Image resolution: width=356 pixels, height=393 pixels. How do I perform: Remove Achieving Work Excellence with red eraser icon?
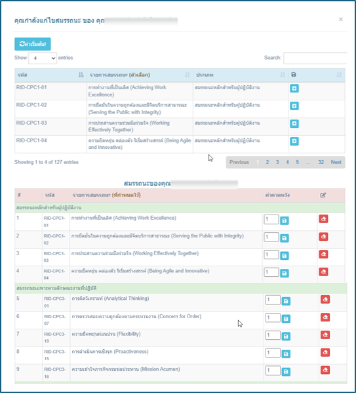[x=323, y=218]
